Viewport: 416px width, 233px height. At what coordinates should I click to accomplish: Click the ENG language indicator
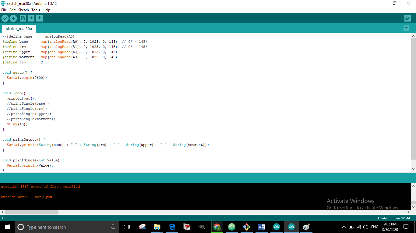coord(375,227)
